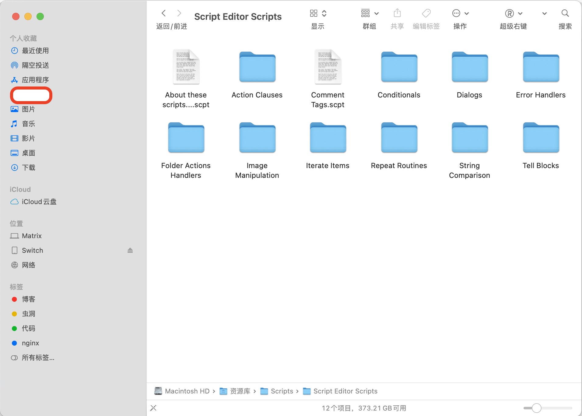
Task: Eject the Switch volume
Action: pyautogui.click(x=130, y=250)
